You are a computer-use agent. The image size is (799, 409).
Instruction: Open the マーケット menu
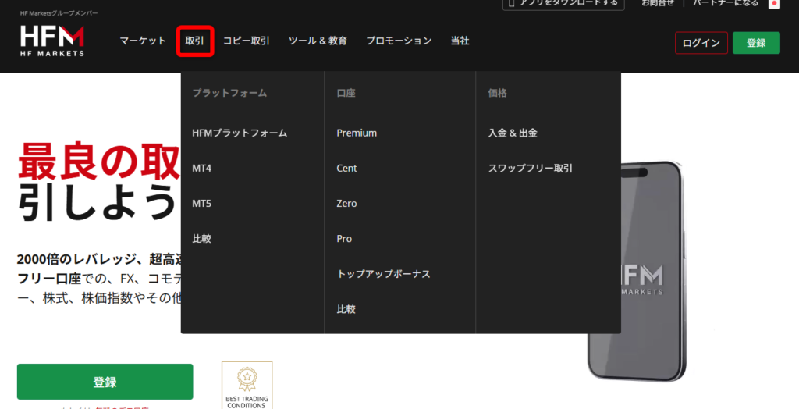(143, 41)
